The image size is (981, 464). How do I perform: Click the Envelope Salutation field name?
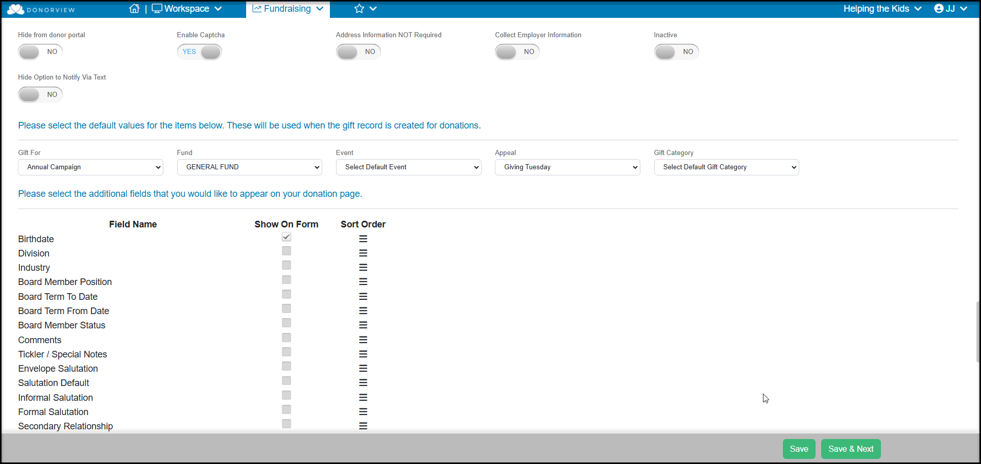tap(58, 369)
